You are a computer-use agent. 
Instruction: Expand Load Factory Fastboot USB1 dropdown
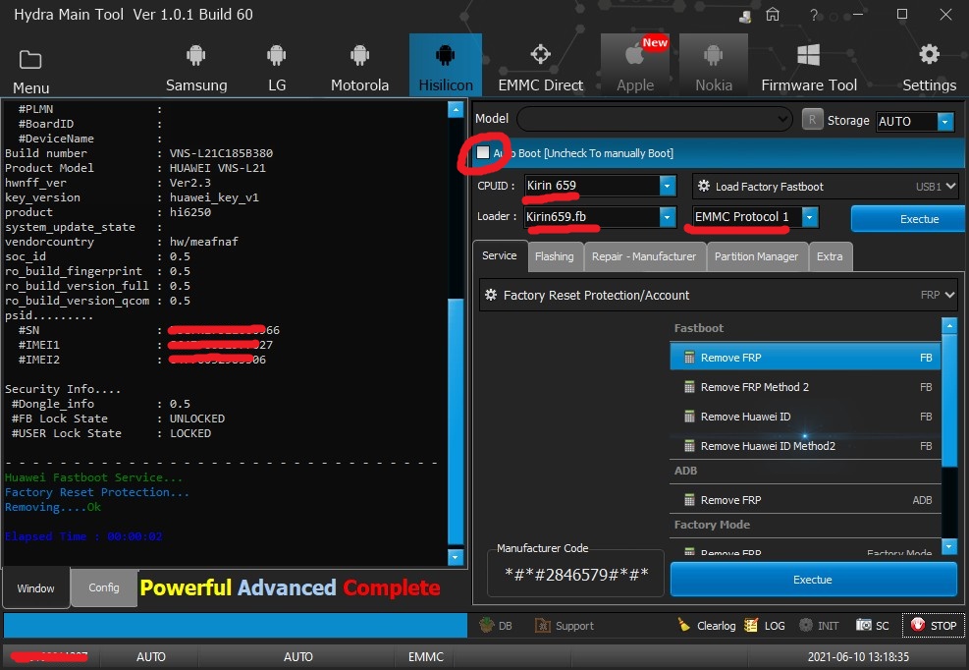tap(825, 187)
